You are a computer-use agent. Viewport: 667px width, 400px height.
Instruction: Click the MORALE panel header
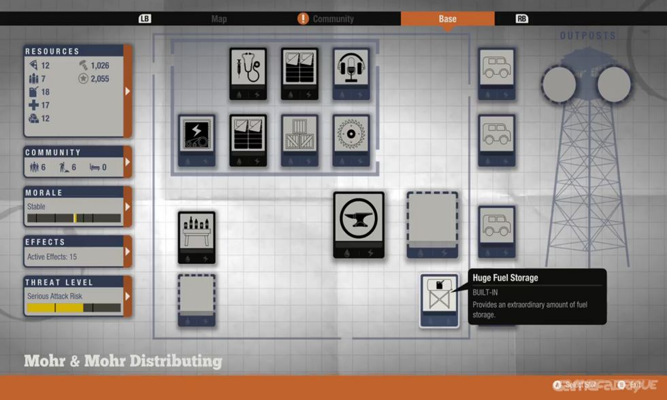[x=74, y=193]
